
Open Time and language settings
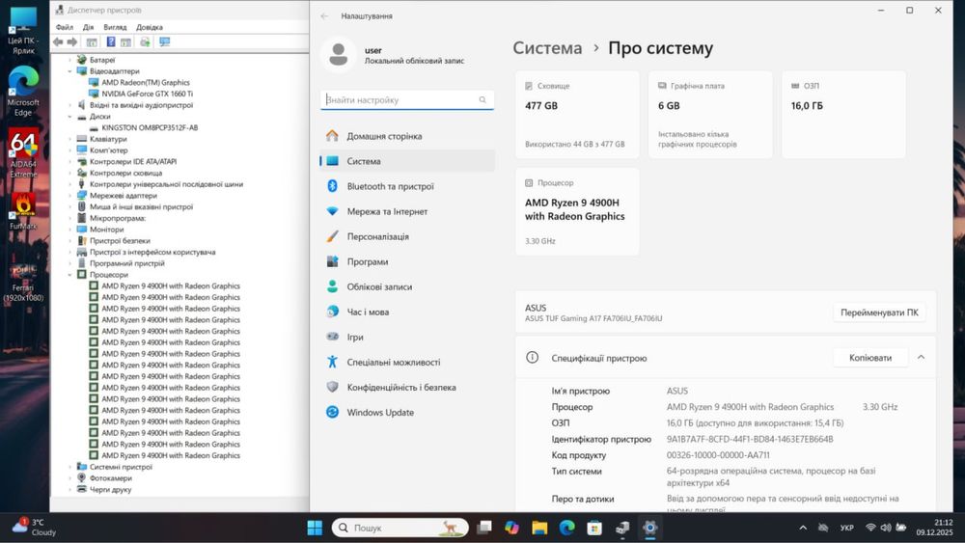point(407,312)
